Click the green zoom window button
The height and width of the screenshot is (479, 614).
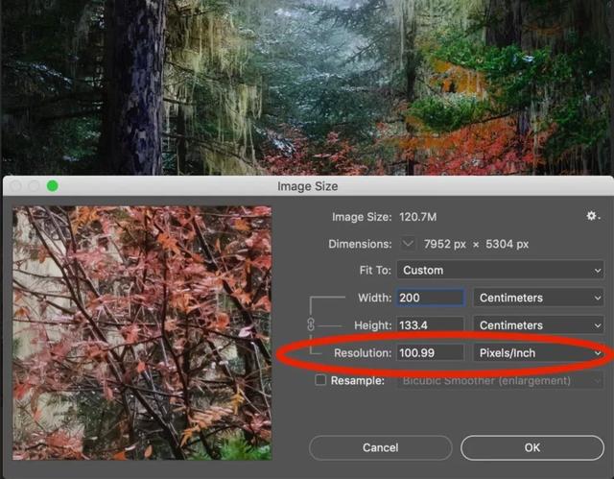click(x=53, y=186)
